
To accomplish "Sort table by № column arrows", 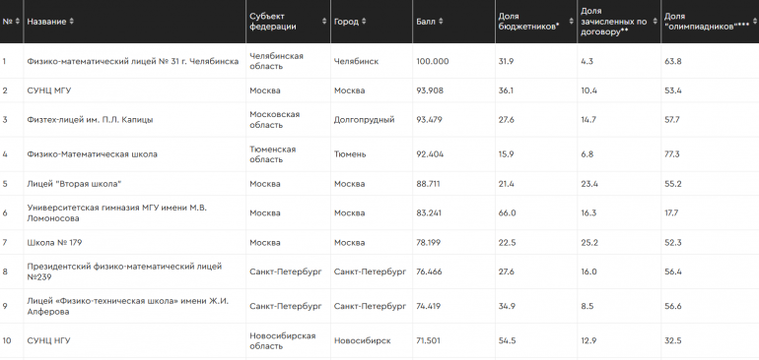I will point(18,22).
